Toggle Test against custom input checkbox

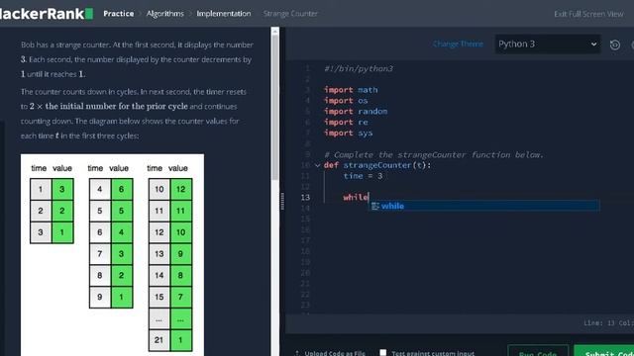click(x=383, y=352)
